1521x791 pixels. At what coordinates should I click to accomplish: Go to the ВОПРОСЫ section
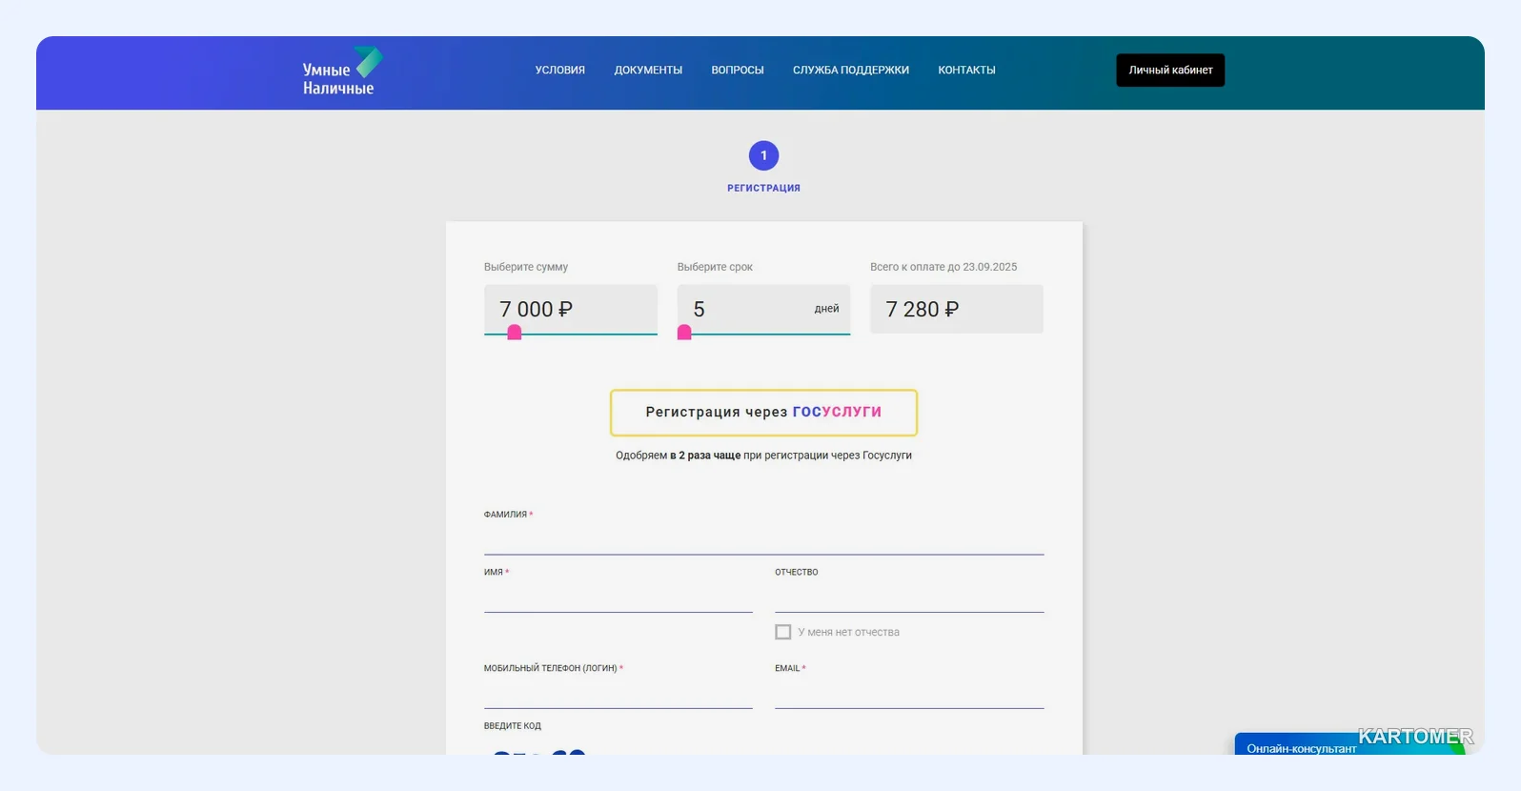click(x=738, y=71)
